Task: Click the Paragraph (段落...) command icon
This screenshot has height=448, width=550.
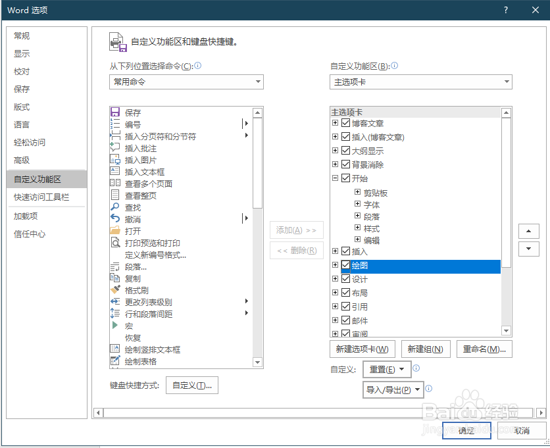Action: 115,266
